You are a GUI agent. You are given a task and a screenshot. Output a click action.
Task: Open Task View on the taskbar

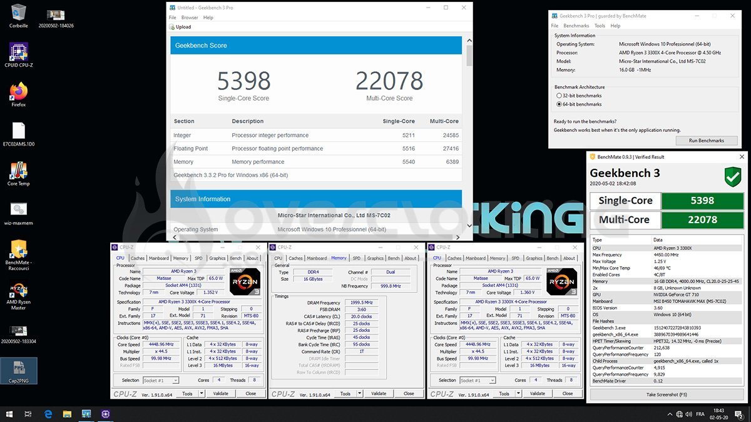tap(29, 414)
